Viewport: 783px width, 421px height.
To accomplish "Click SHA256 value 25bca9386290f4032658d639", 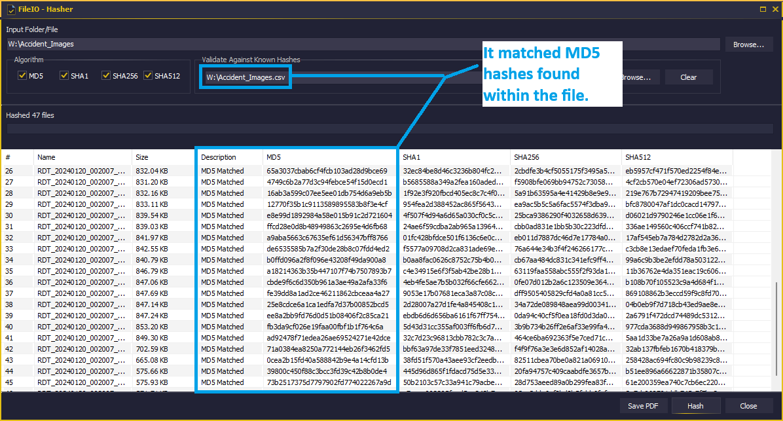I will (564, 215).
